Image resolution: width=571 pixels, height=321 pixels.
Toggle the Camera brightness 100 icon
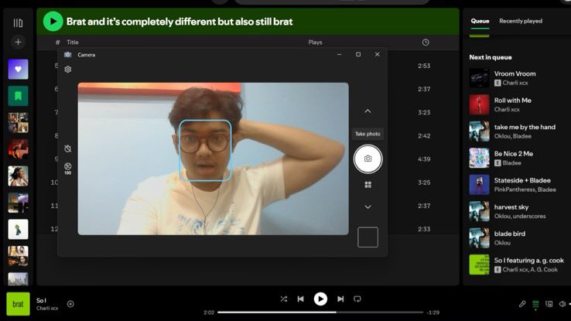pos(68,168)
